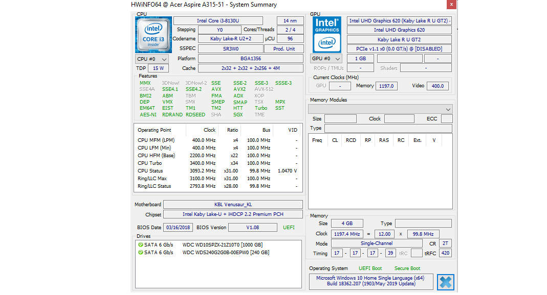
Task: Select the Ring/LLC Status row
Action: pos(218,186)
